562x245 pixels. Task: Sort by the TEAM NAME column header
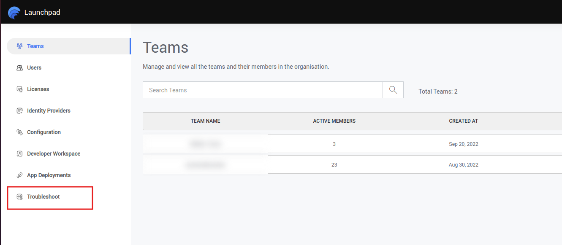click(205, 121)
